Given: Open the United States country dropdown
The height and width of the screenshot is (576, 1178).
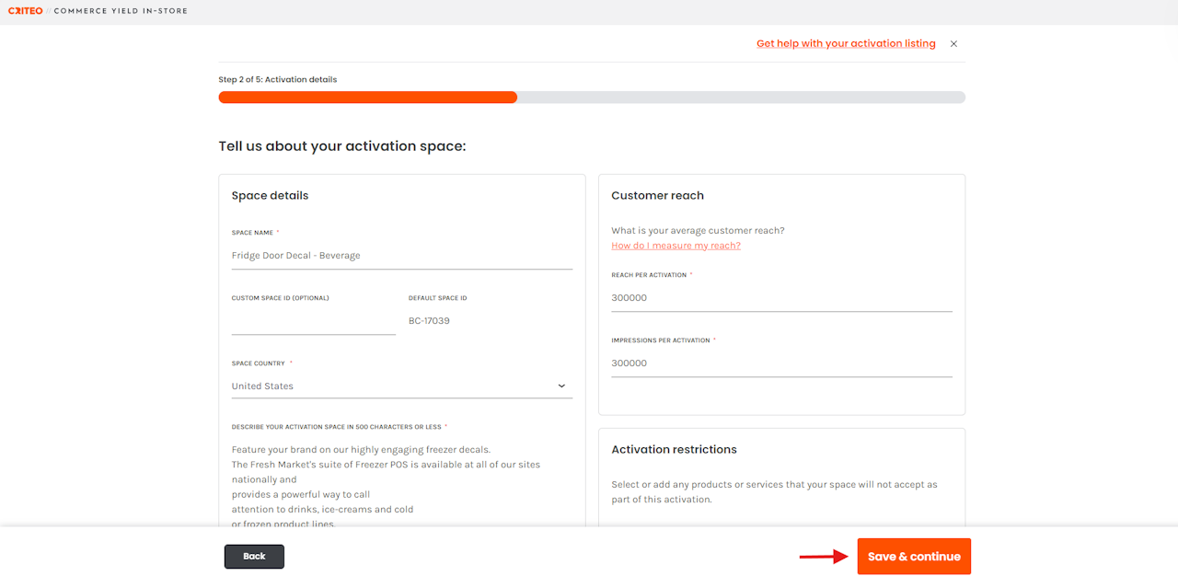Looking at the screenshot, I should [401, 386].
